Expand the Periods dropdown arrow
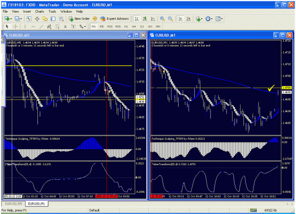Image resolution: width=296 pixels, height=214 pixels. [212, 19]
